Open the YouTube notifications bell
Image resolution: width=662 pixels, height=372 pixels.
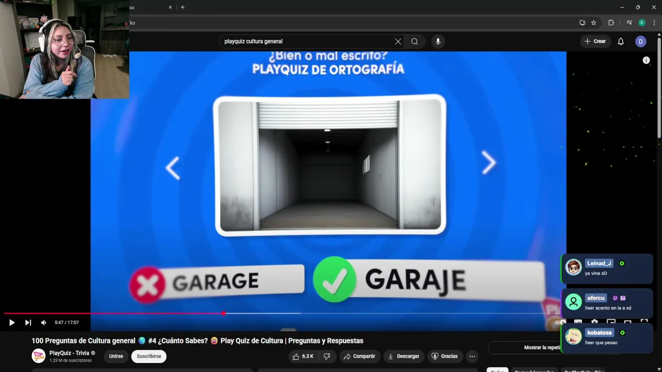(x=621, y=41)
